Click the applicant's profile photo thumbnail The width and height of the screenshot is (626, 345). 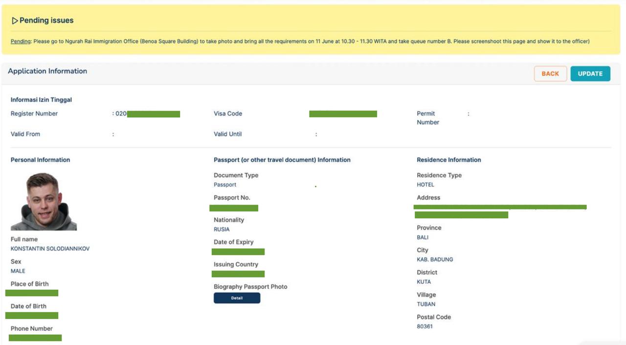(x=44, y=201)
